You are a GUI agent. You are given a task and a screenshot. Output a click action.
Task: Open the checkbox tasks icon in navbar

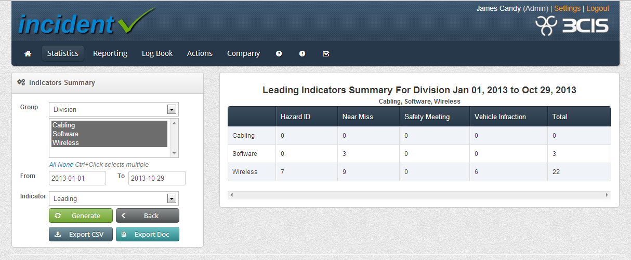point(326,54)
